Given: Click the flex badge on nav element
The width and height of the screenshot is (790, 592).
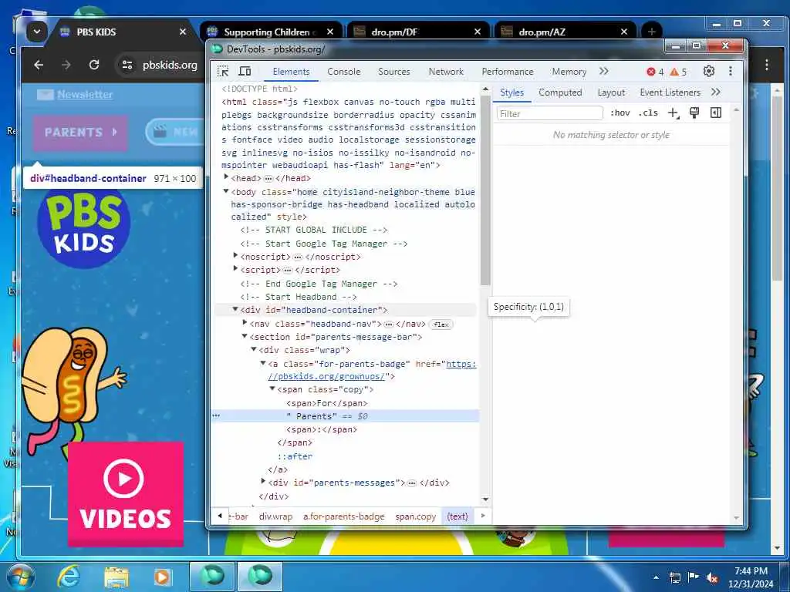Looking at the screenshot, I should 441,325.
